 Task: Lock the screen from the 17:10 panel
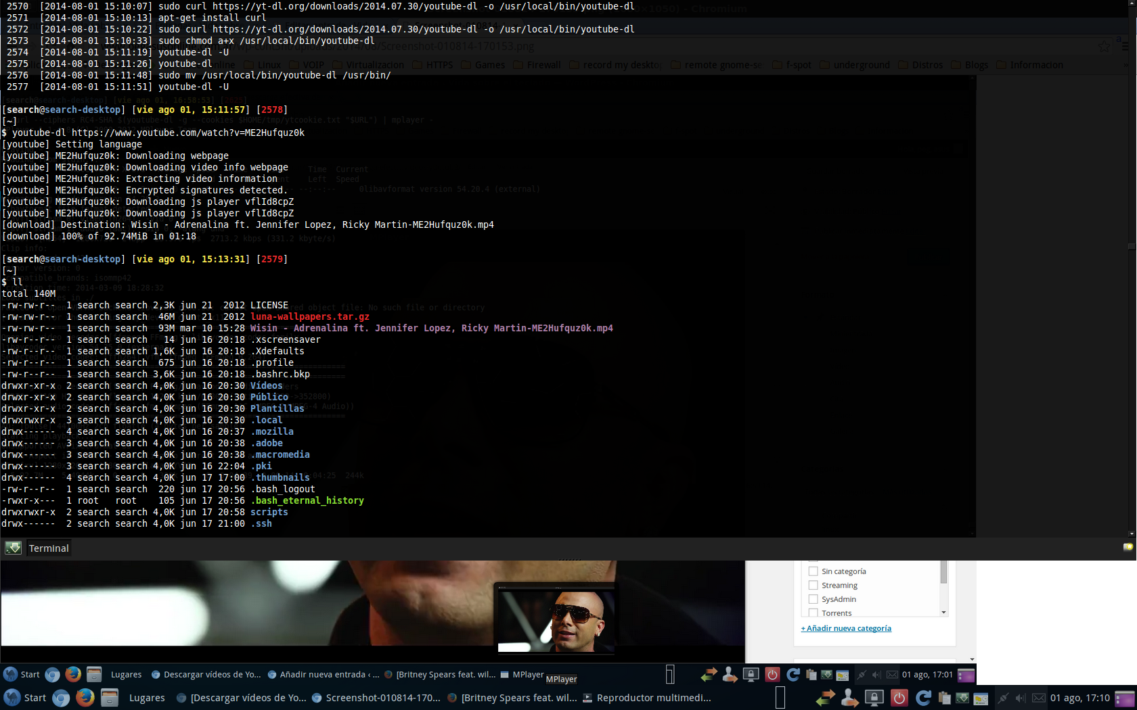[874, 698]
